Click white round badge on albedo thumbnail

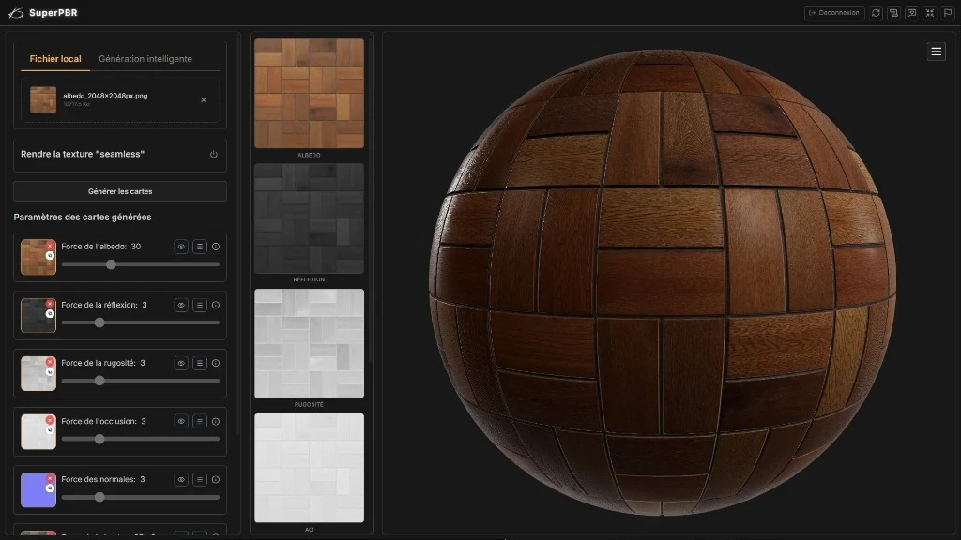51,255
